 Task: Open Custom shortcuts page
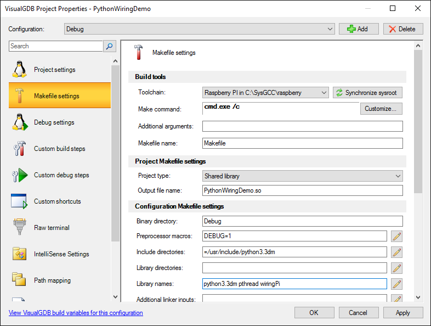pyautogui.click(x=60, y=201)
